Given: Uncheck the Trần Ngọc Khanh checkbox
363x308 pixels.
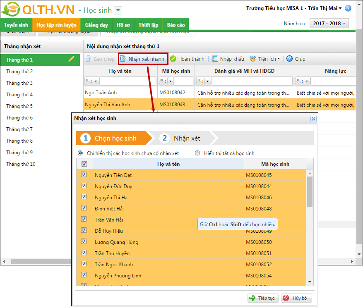Looking at the screenshot, I should click(x=84, y=264).
